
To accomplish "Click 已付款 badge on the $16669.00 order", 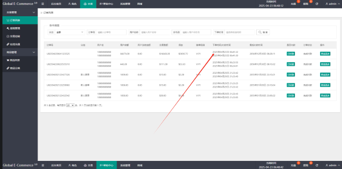I will click(291, 53).
